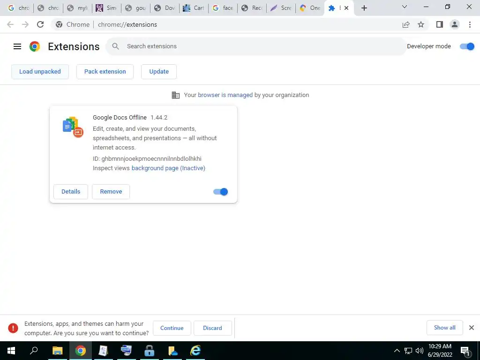Viewport: 480px width, 360px height.
Task: Click the Load unpacked button
Action: [40, 72]
